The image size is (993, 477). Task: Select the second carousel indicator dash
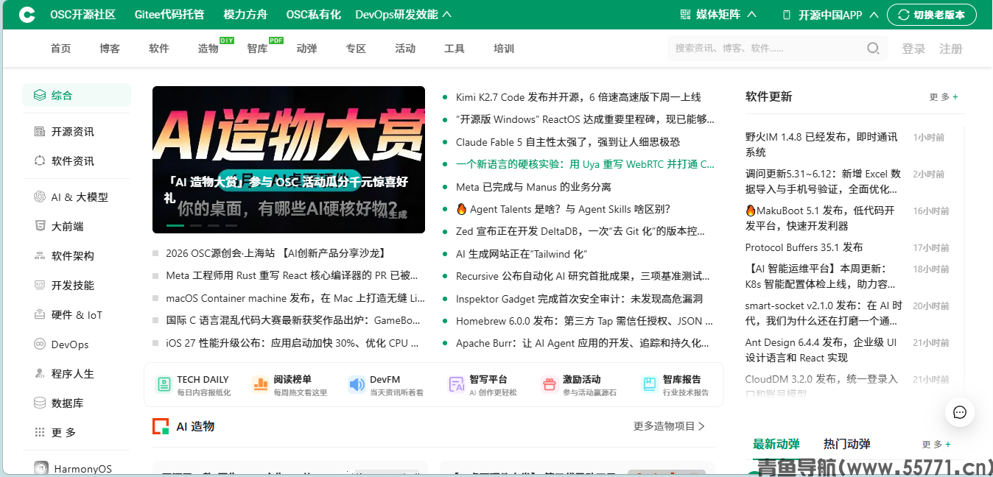pos(196,225)
